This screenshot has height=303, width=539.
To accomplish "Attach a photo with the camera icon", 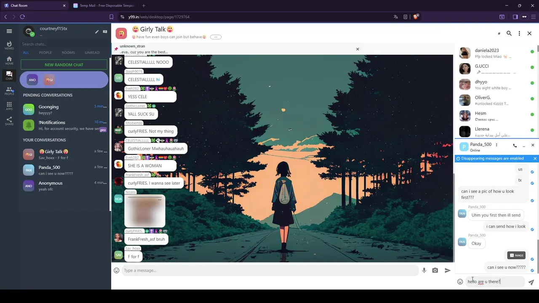I will pyautogui.click(x=435, y=271).
